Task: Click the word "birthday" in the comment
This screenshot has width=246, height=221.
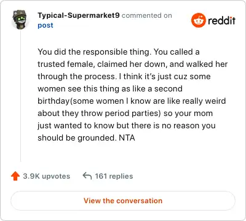Action: pyautogui.click(x=54, y=101)
